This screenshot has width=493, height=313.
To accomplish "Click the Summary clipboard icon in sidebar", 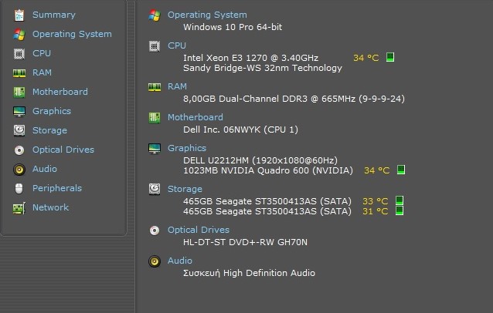I will (19, 15).
